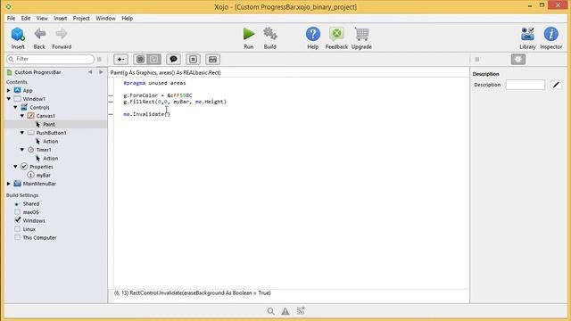This screenshot has width=571, height=321.
Task: Open the Library panel icon
Action: [x=527, y=34]
